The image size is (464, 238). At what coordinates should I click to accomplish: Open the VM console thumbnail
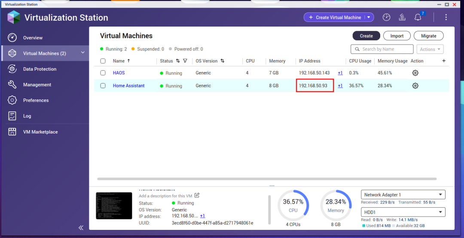coord(114,205)
